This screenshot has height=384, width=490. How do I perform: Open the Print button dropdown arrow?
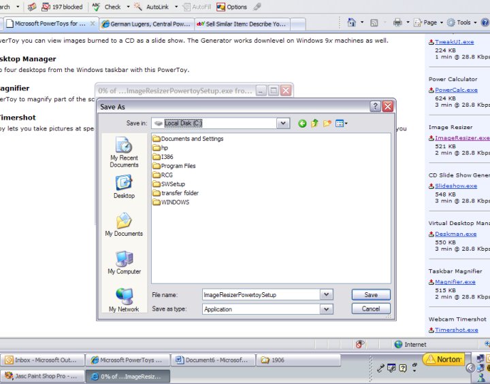(408, 23)
